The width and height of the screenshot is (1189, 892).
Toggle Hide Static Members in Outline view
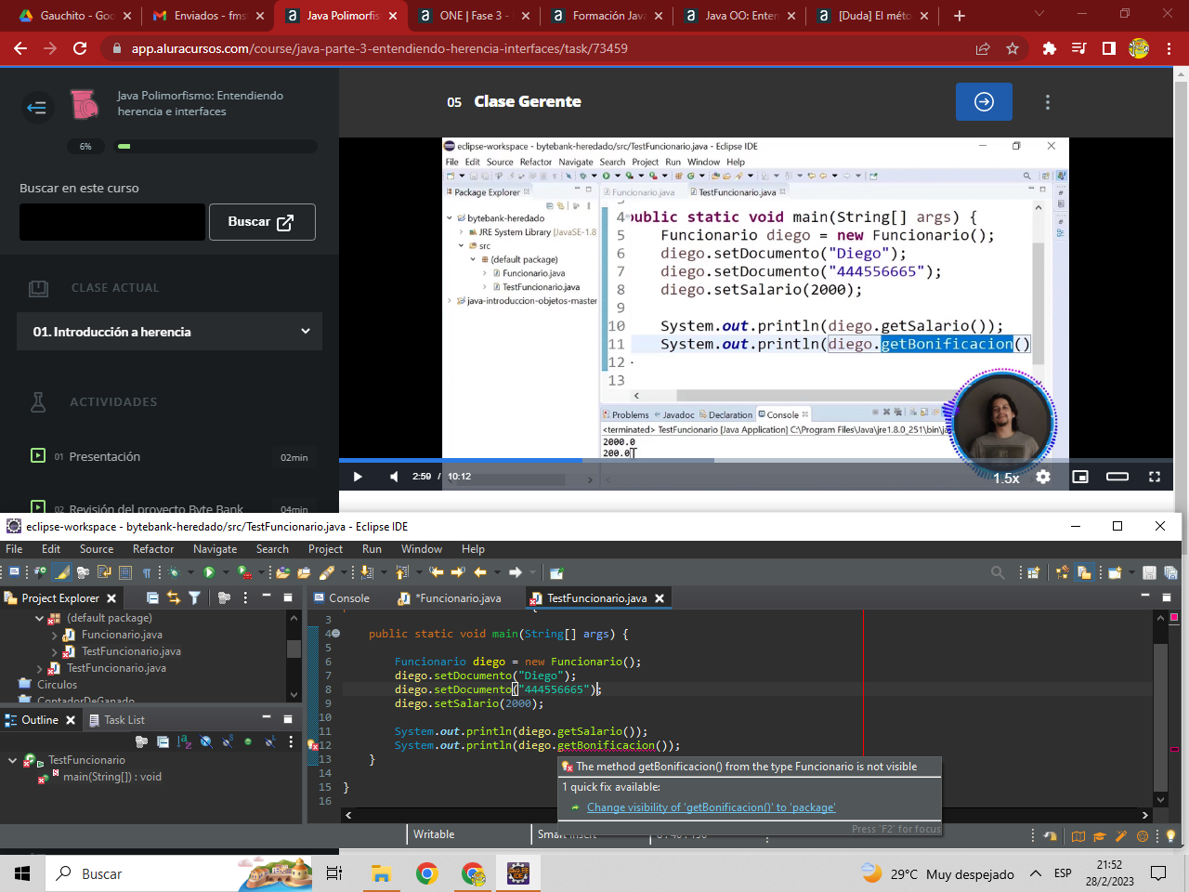click(x=227, y=741)
